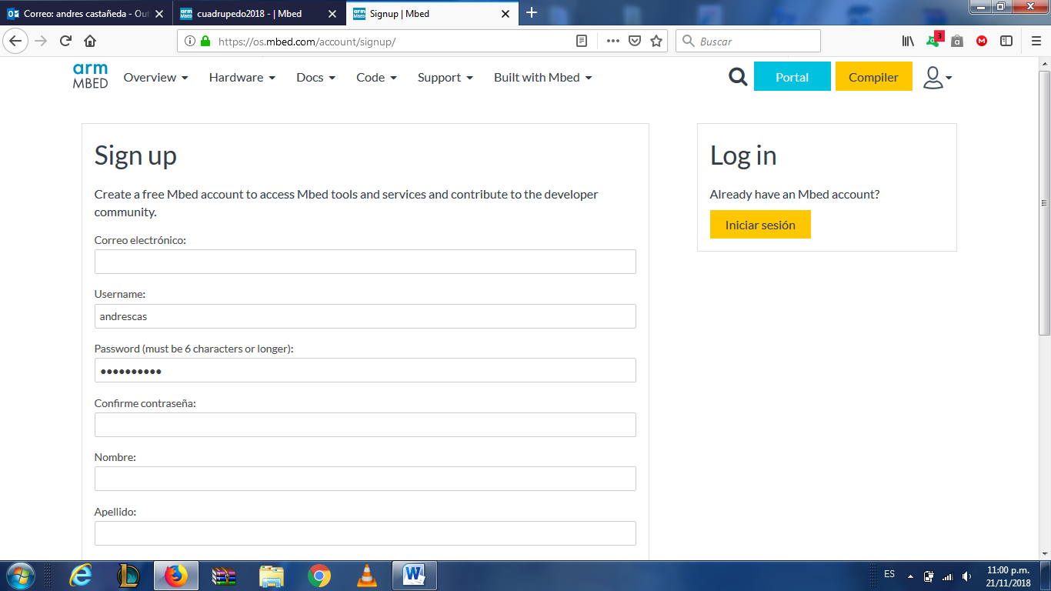Open the user account profile icon menu
Image resolution: width=1051 pixels, height=591 pixels.
[936, 77]
